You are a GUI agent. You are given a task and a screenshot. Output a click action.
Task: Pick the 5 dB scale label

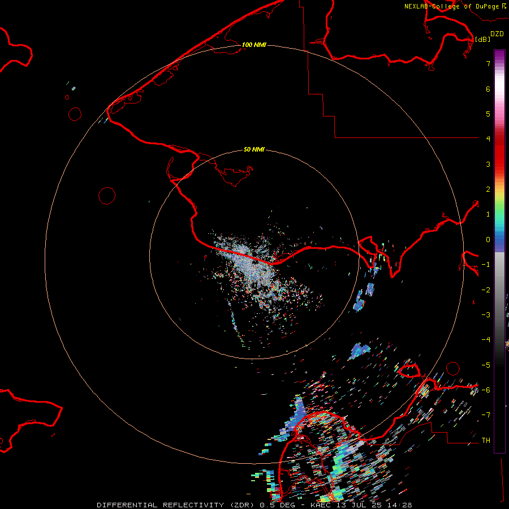coord(488,114)
